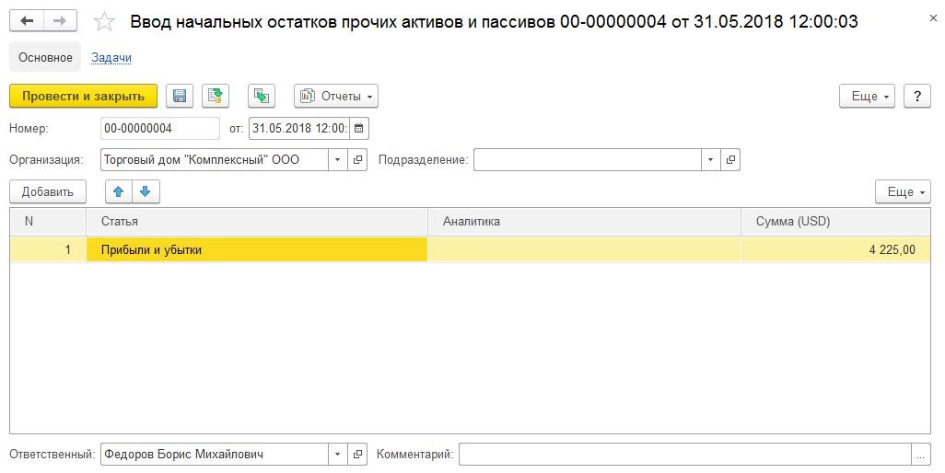This screenshot has width=945, height=473.
Task: Click the back navigation arrow
Action: tap(27, 21)
